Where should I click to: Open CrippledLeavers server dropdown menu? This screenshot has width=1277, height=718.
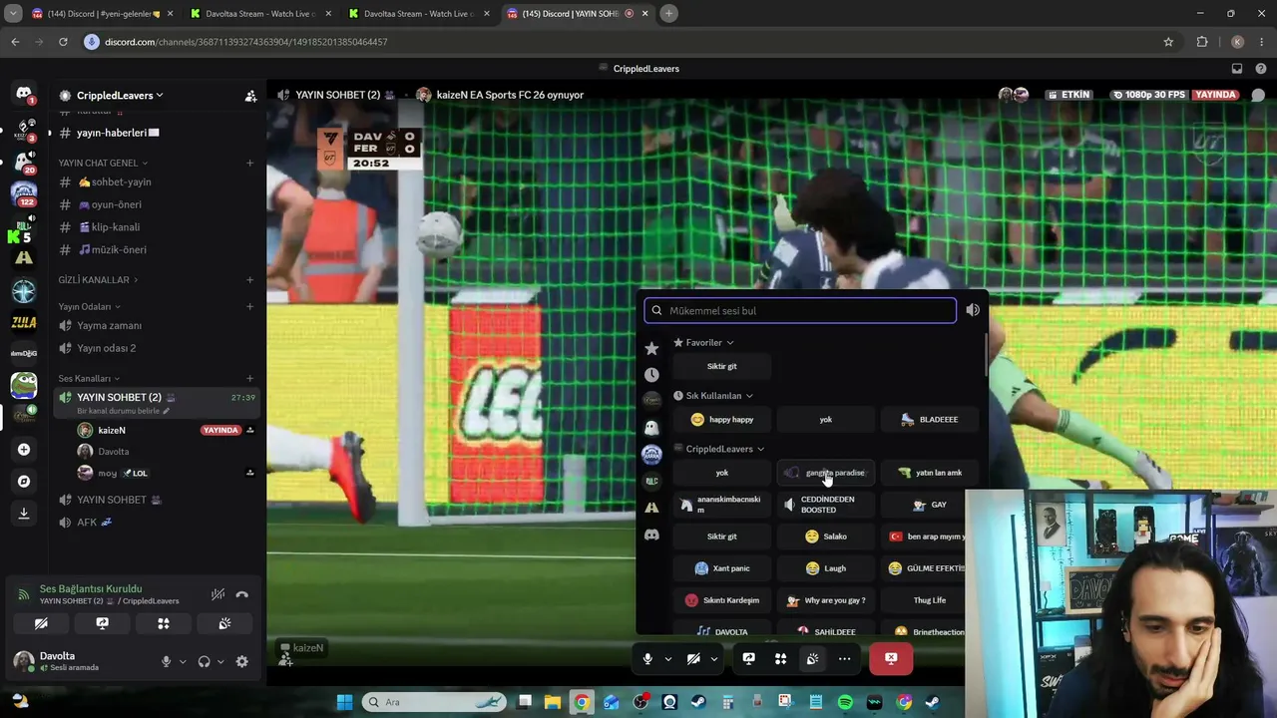(x=120, y=96)
